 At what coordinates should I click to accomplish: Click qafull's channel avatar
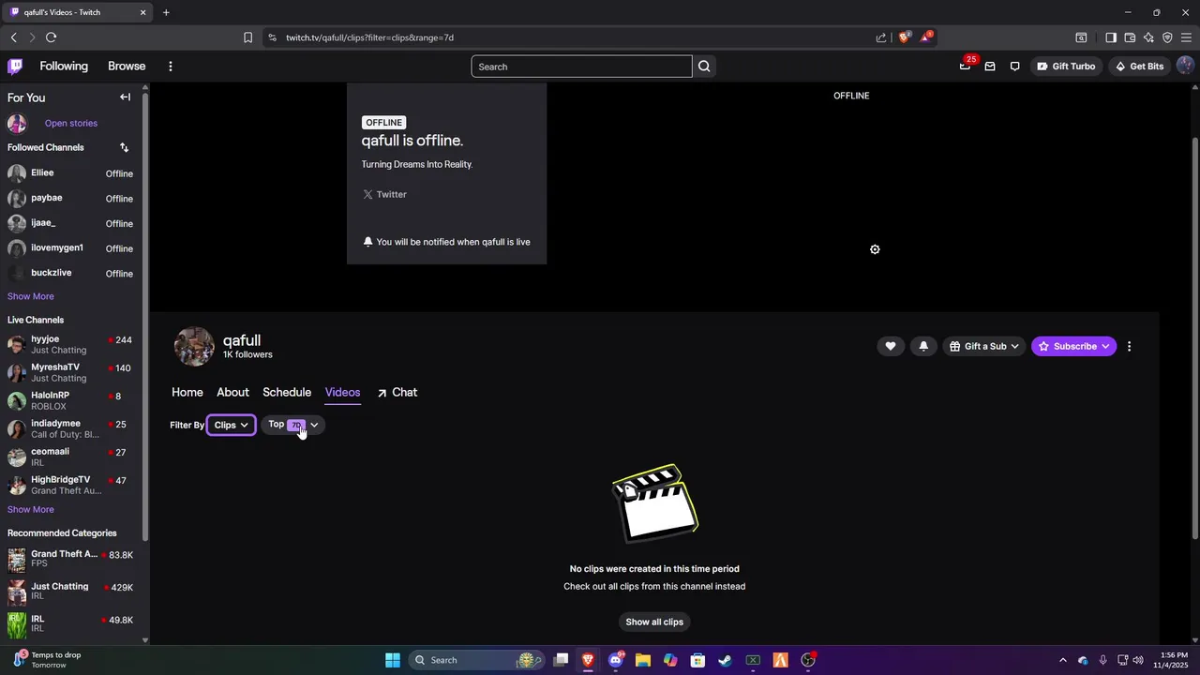194,346
